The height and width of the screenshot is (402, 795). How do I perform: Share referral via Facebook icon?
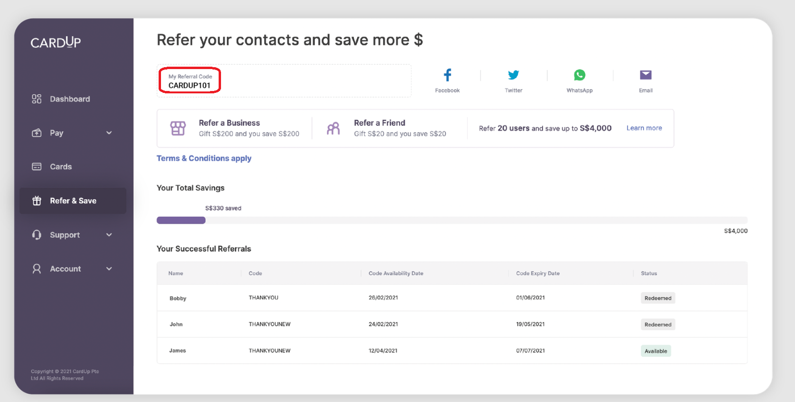click(x=447, y=75)
